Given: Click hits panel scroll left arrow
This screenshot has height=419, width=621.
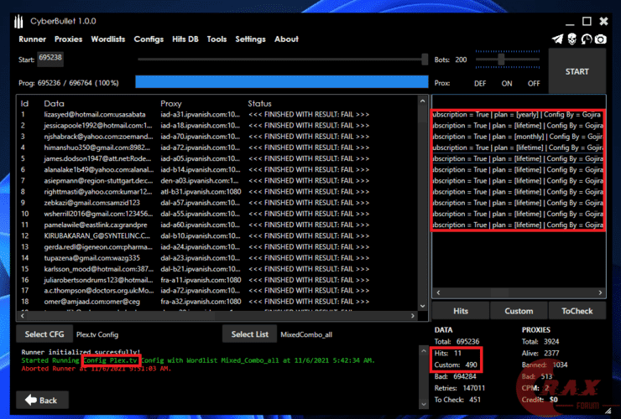Looking at the screenshot, I should pyautogui.click(x=438, y=292).
